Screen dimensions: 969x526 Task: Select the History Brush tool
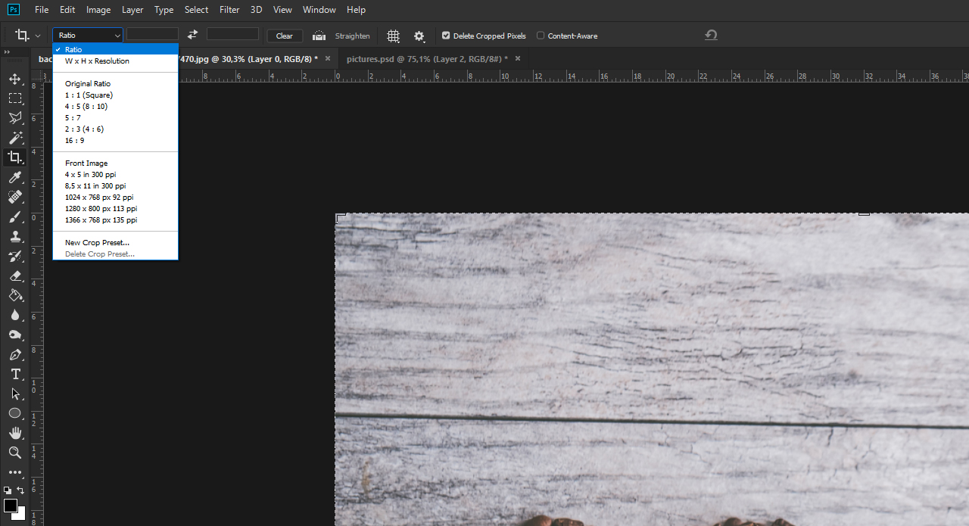(x=15, y=256)
